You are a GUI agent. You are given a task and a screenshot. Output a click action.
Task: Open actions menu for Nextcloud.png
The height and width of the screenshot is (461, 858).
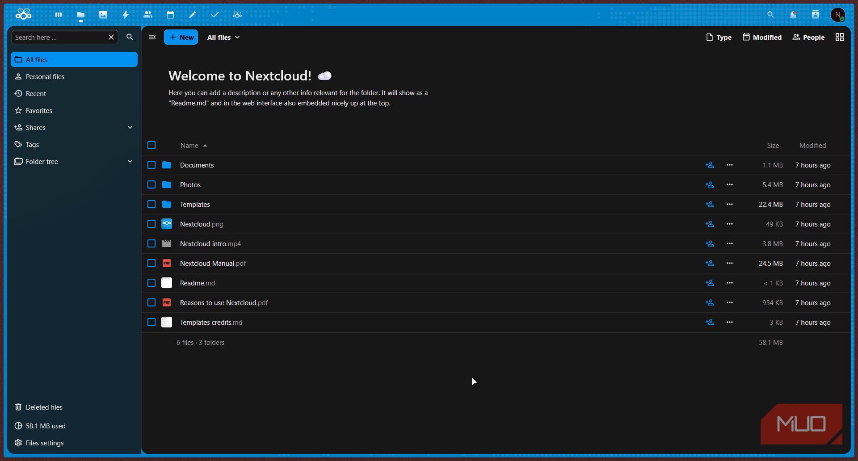[x=730, y=224]
